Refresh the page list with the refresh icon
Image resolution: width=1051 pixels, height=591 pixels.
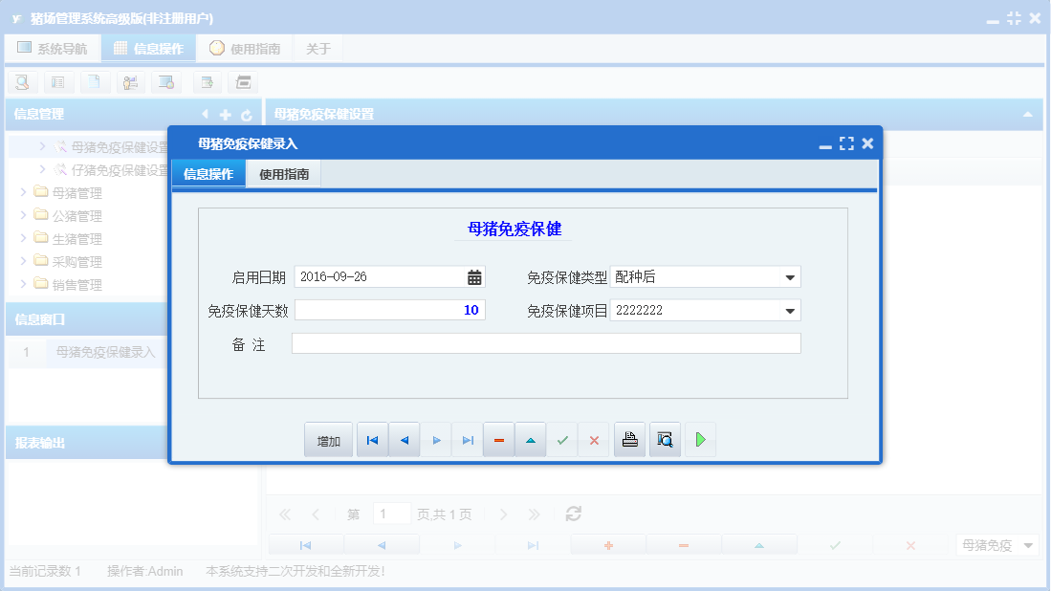click(573, 514)
